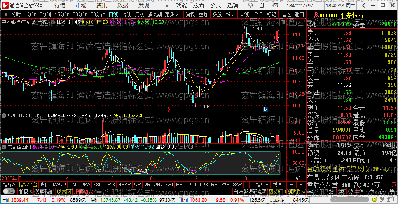
Task: Open the 增值功能 link
Action: [x=84, y=192]
